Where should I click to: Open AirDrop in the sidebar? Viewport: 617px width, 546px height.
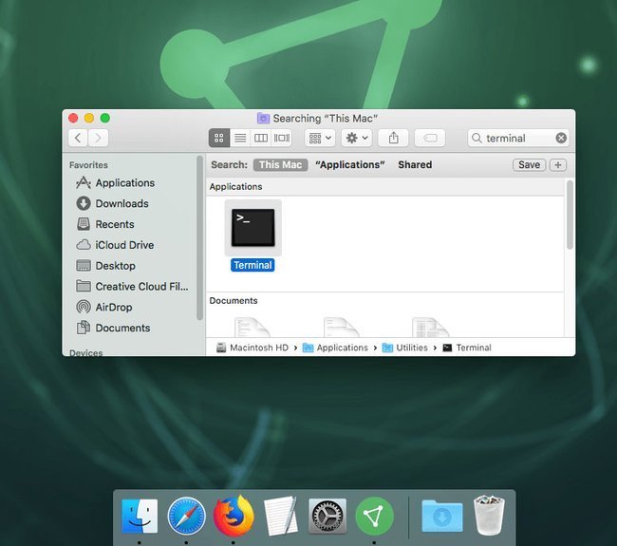point(114,307)
